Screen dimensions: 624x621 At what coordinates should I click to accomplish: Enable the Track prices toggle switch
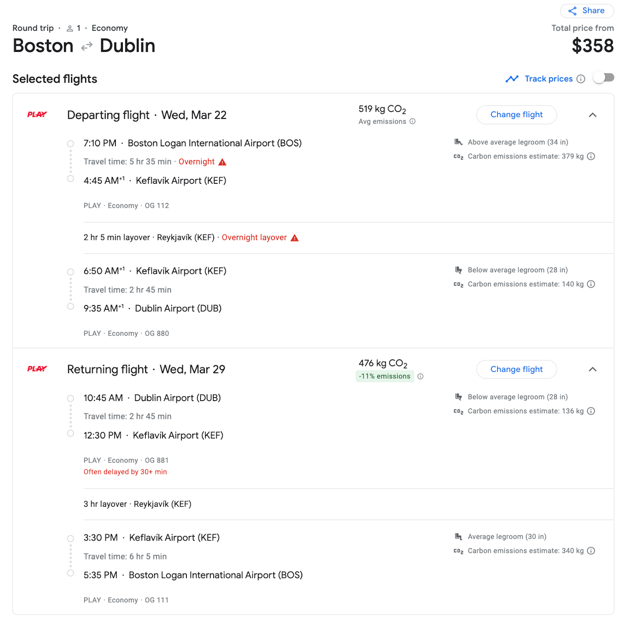pos(603,78)
